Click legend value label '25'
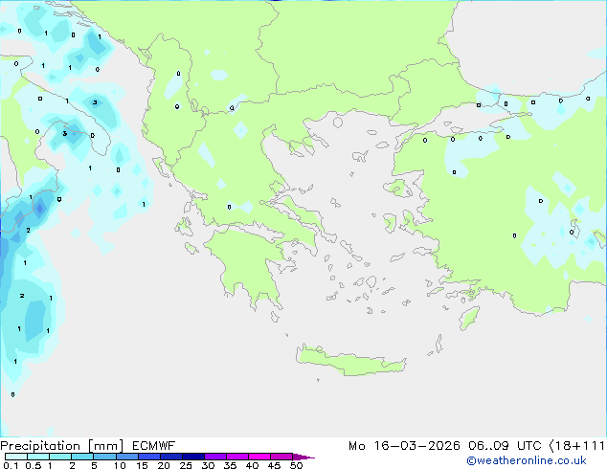Viewport: 607px width, 469px height. pos(186,465)
